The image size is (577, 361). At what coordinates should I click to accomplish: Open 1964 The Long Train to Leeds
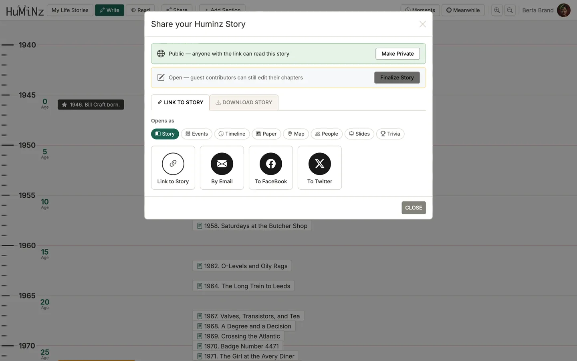(x=244, y=286)
